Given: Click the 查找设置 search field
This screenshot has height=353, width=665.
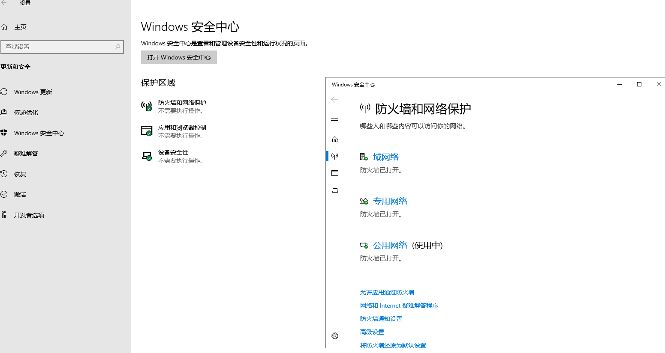Looking at the screenshot, I should point(58,47).
